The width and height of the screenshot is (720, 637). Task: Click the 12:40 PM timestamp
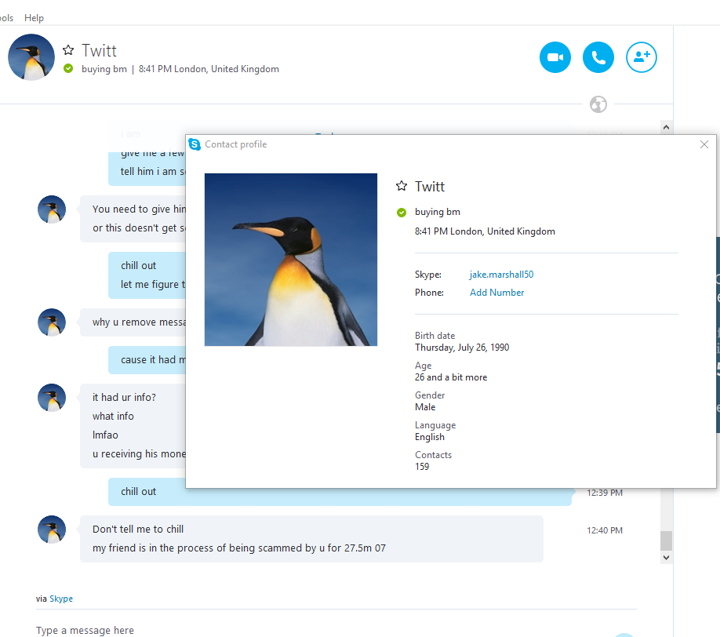(x=605, y=530)
